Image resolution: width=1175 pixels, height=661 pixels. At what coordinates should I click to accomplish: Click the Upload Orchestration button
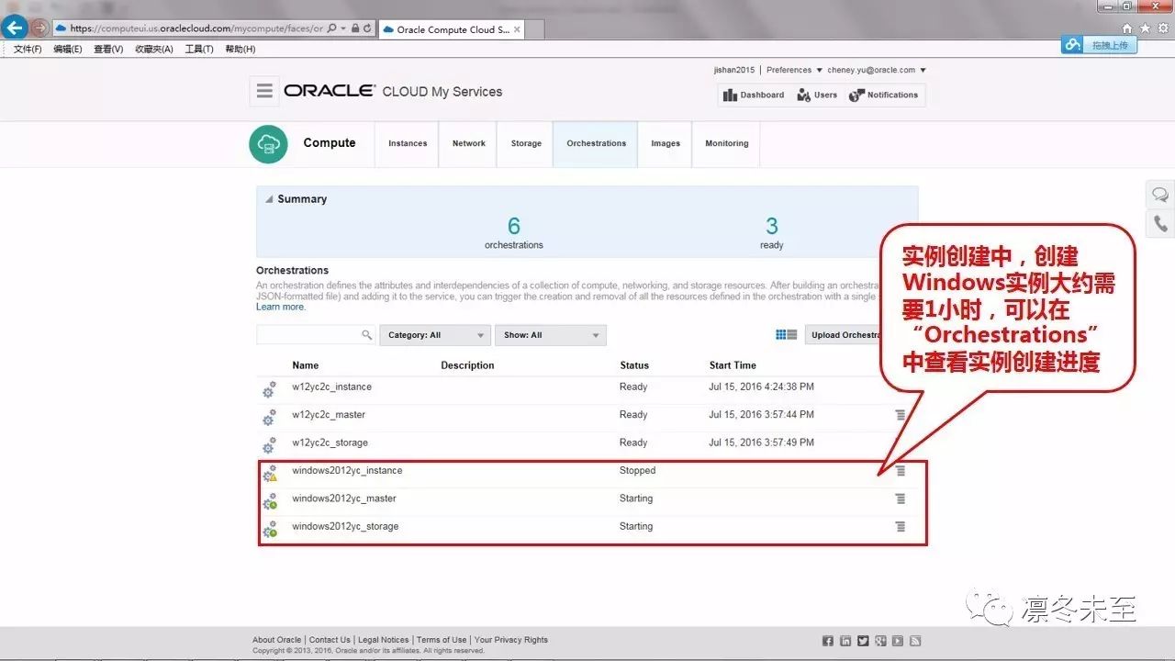pos(845,335)
